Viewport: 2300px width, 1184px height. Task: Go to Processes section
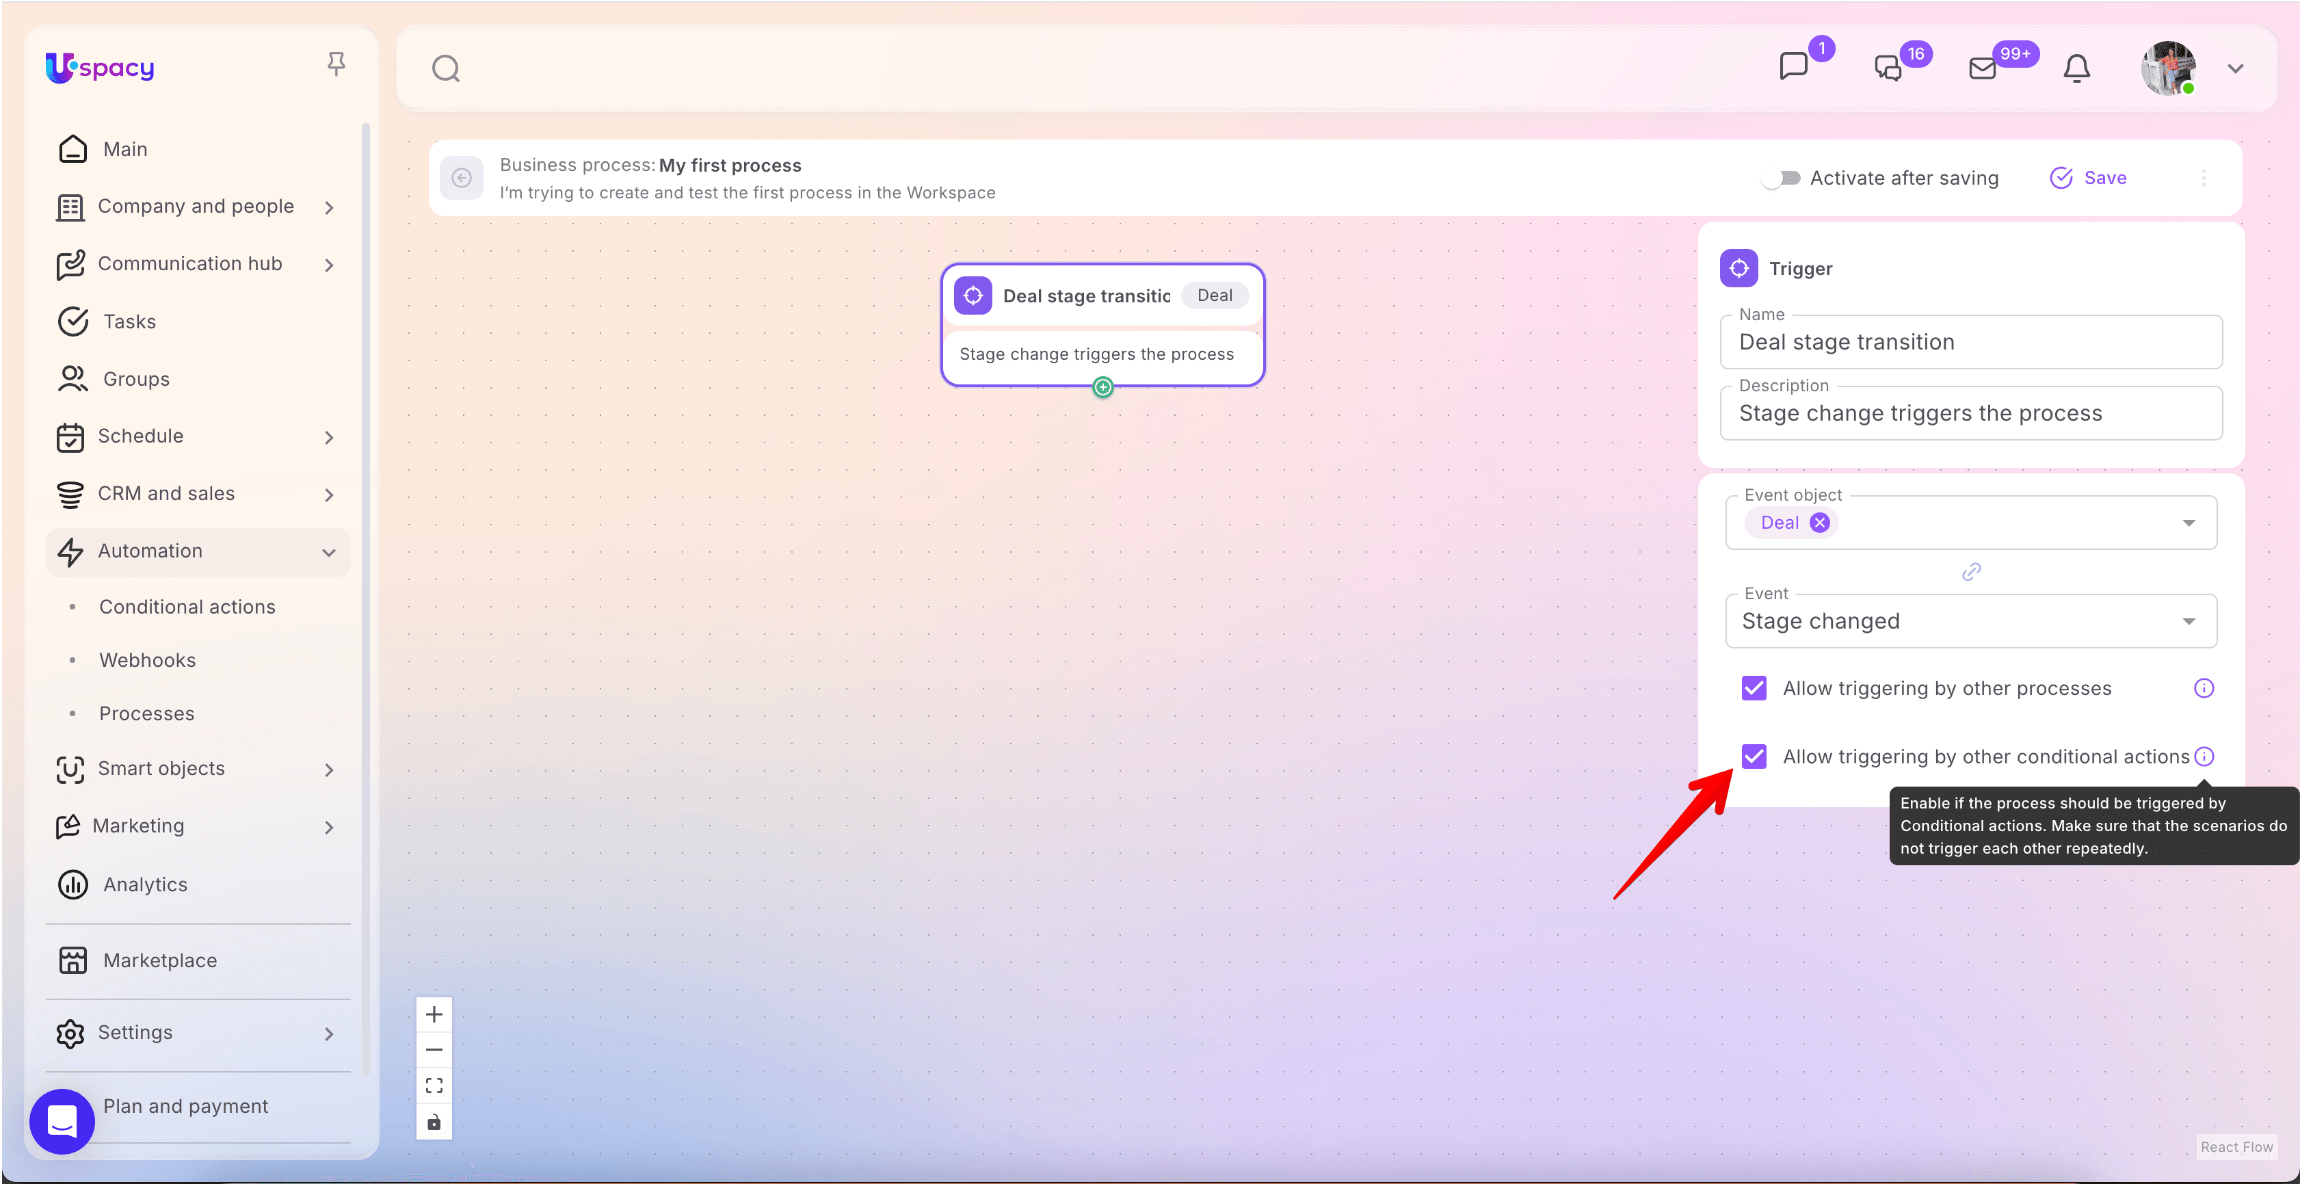pyautogui.click(x=146, y=713)
